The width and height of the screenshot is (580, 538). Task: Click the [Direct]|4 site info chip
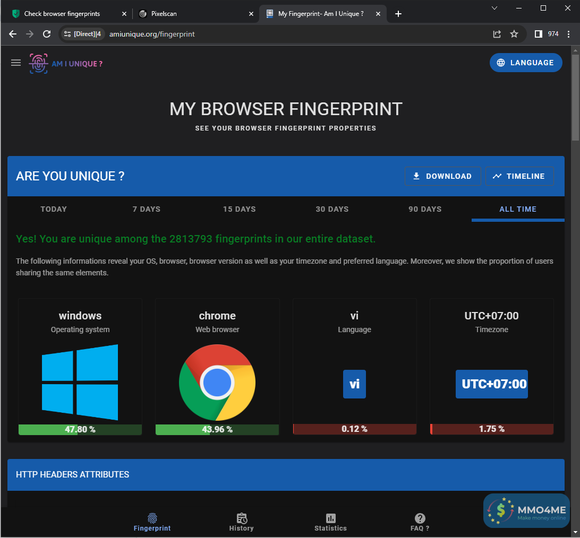82,34
